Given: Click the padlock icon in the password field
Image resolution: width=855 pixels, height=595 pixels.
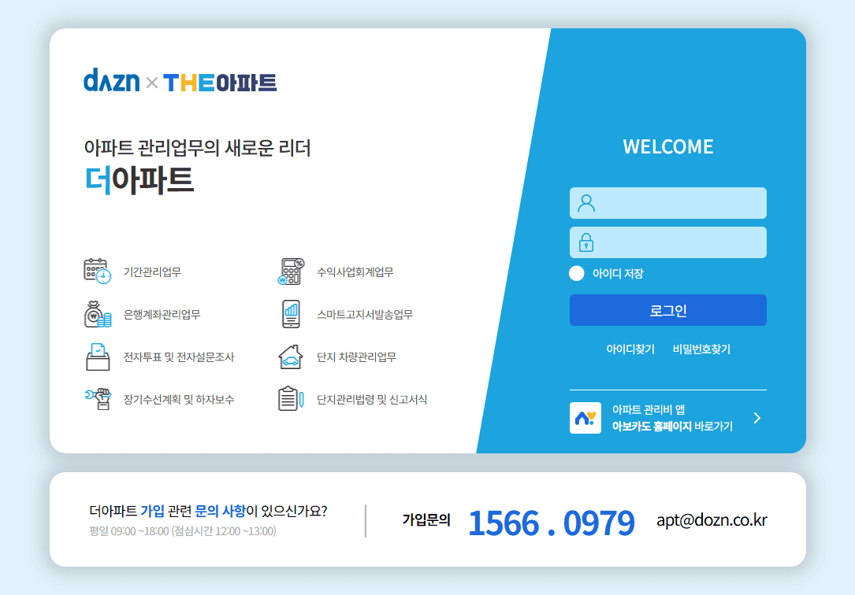Looking at the screenshot, I should coord(585,242).
